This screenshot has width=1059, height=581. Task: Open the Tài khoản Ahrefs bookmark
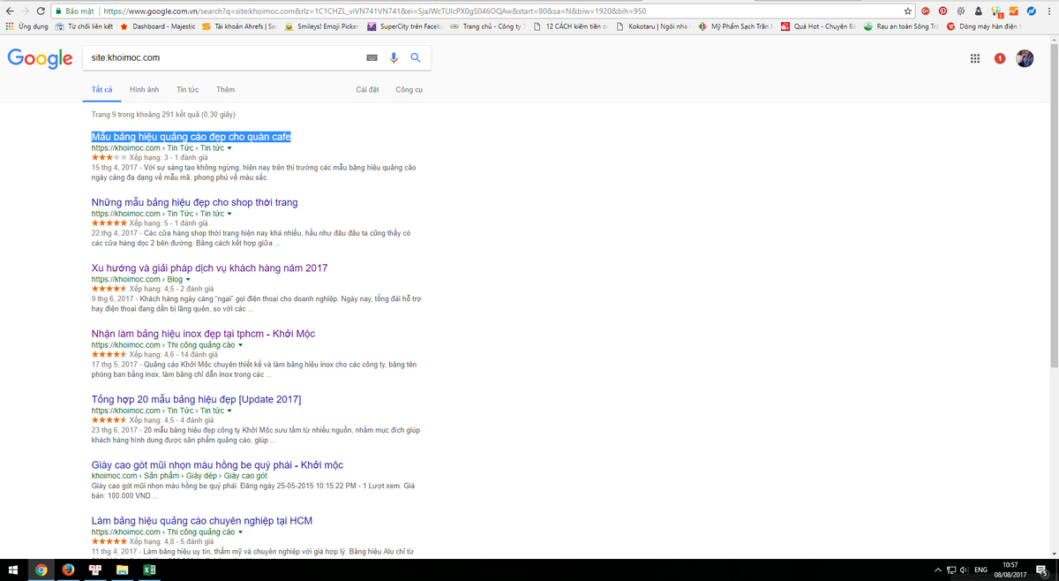240,26
